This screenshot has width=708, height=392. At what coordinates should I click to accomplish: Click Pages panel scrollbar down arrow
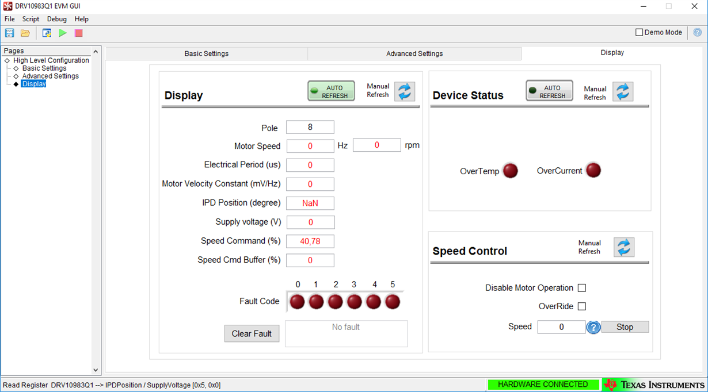pyautogui.click(x=96, y=371)
